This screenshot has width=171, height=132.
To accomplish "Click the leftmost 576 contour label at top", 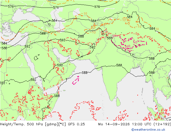I will coord(11,7).
